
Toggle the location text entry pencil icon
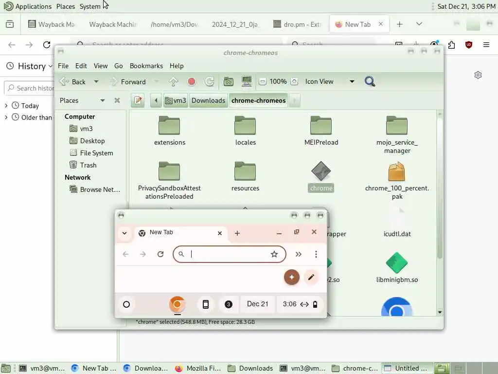point(138,100)
